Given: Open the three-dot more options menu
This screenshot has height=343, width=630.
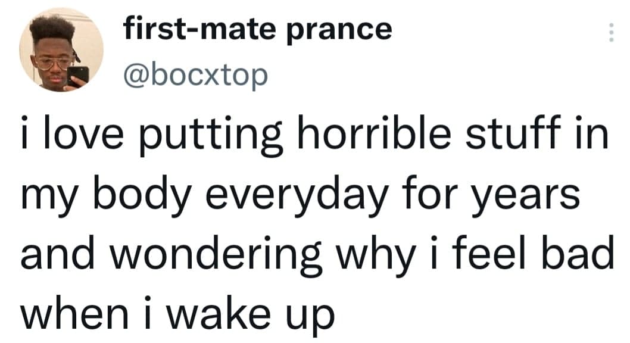Looking at the screenshot, I should coord(609,32).
